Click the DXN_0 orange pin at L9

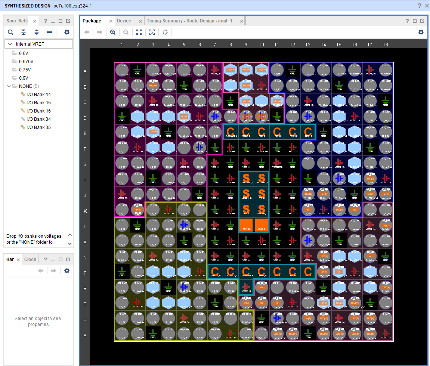[x=246, y=225]
